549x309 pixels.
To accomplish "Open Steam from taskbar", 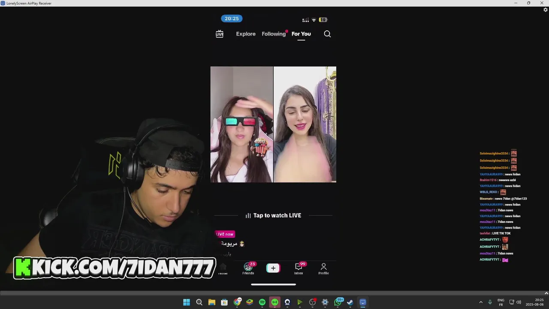I will [350, 302].
